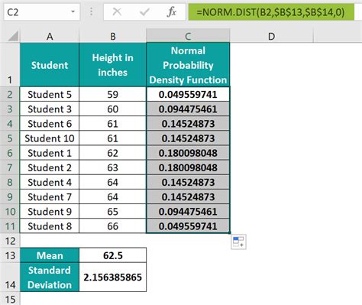Select row 13 header
Screen dimensions: 362x305
[x=10, y=255]
